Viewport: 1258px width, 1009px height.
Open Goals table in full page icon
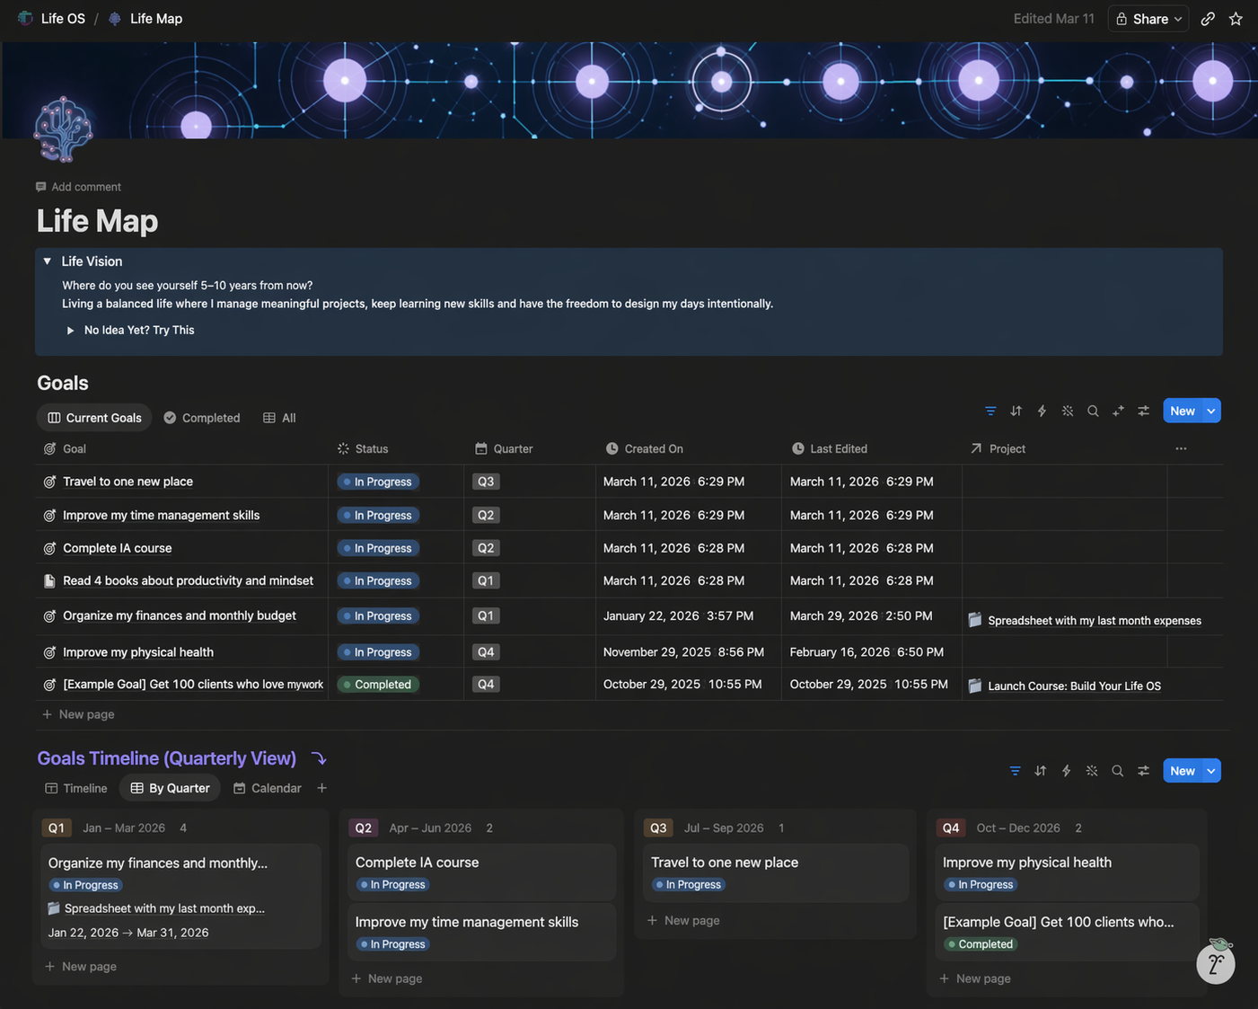pyautogui.click(x=1118, y=411)
